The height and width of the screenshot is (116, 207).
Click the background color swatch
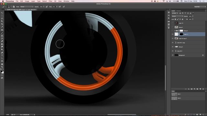pyautogui.click(x=3, y=72)
